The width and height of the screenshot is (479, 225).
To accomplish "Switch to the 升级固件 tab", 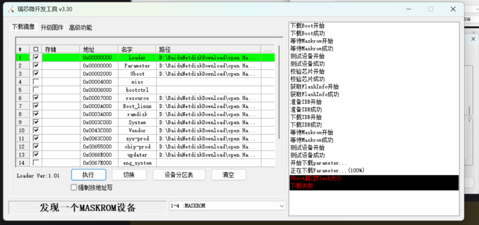I will pyautogui.click(x=51, y=28).
